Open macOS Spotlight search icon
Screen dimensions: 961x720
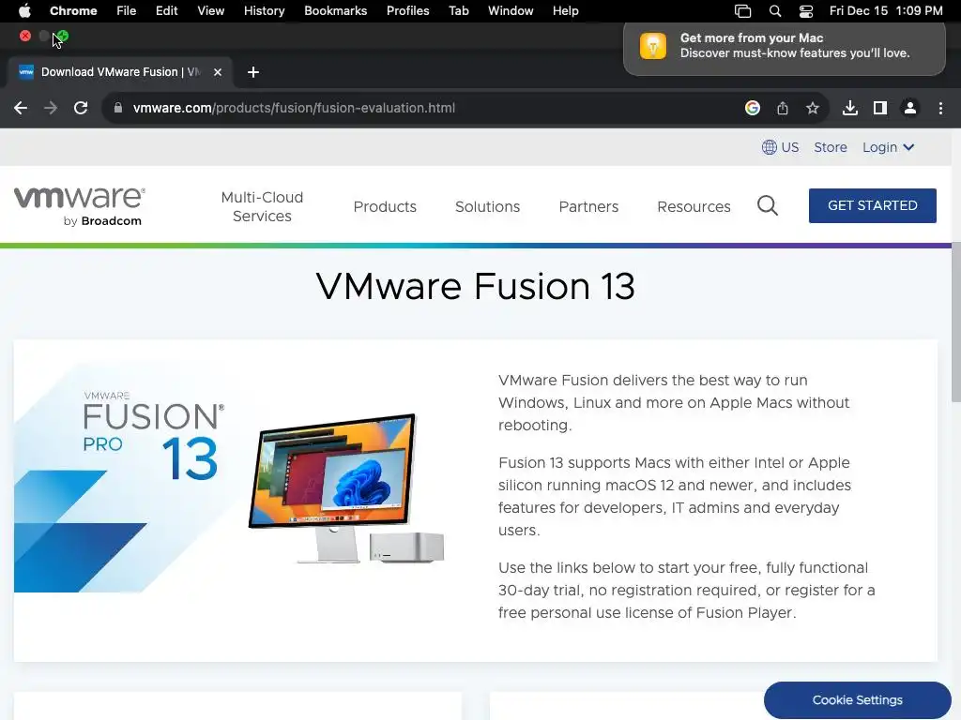(774, 11)
